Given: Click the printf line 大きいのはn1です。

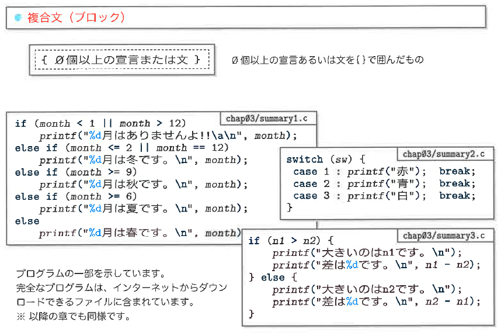Looking at the screenshot, I should [x=367, y=253].
